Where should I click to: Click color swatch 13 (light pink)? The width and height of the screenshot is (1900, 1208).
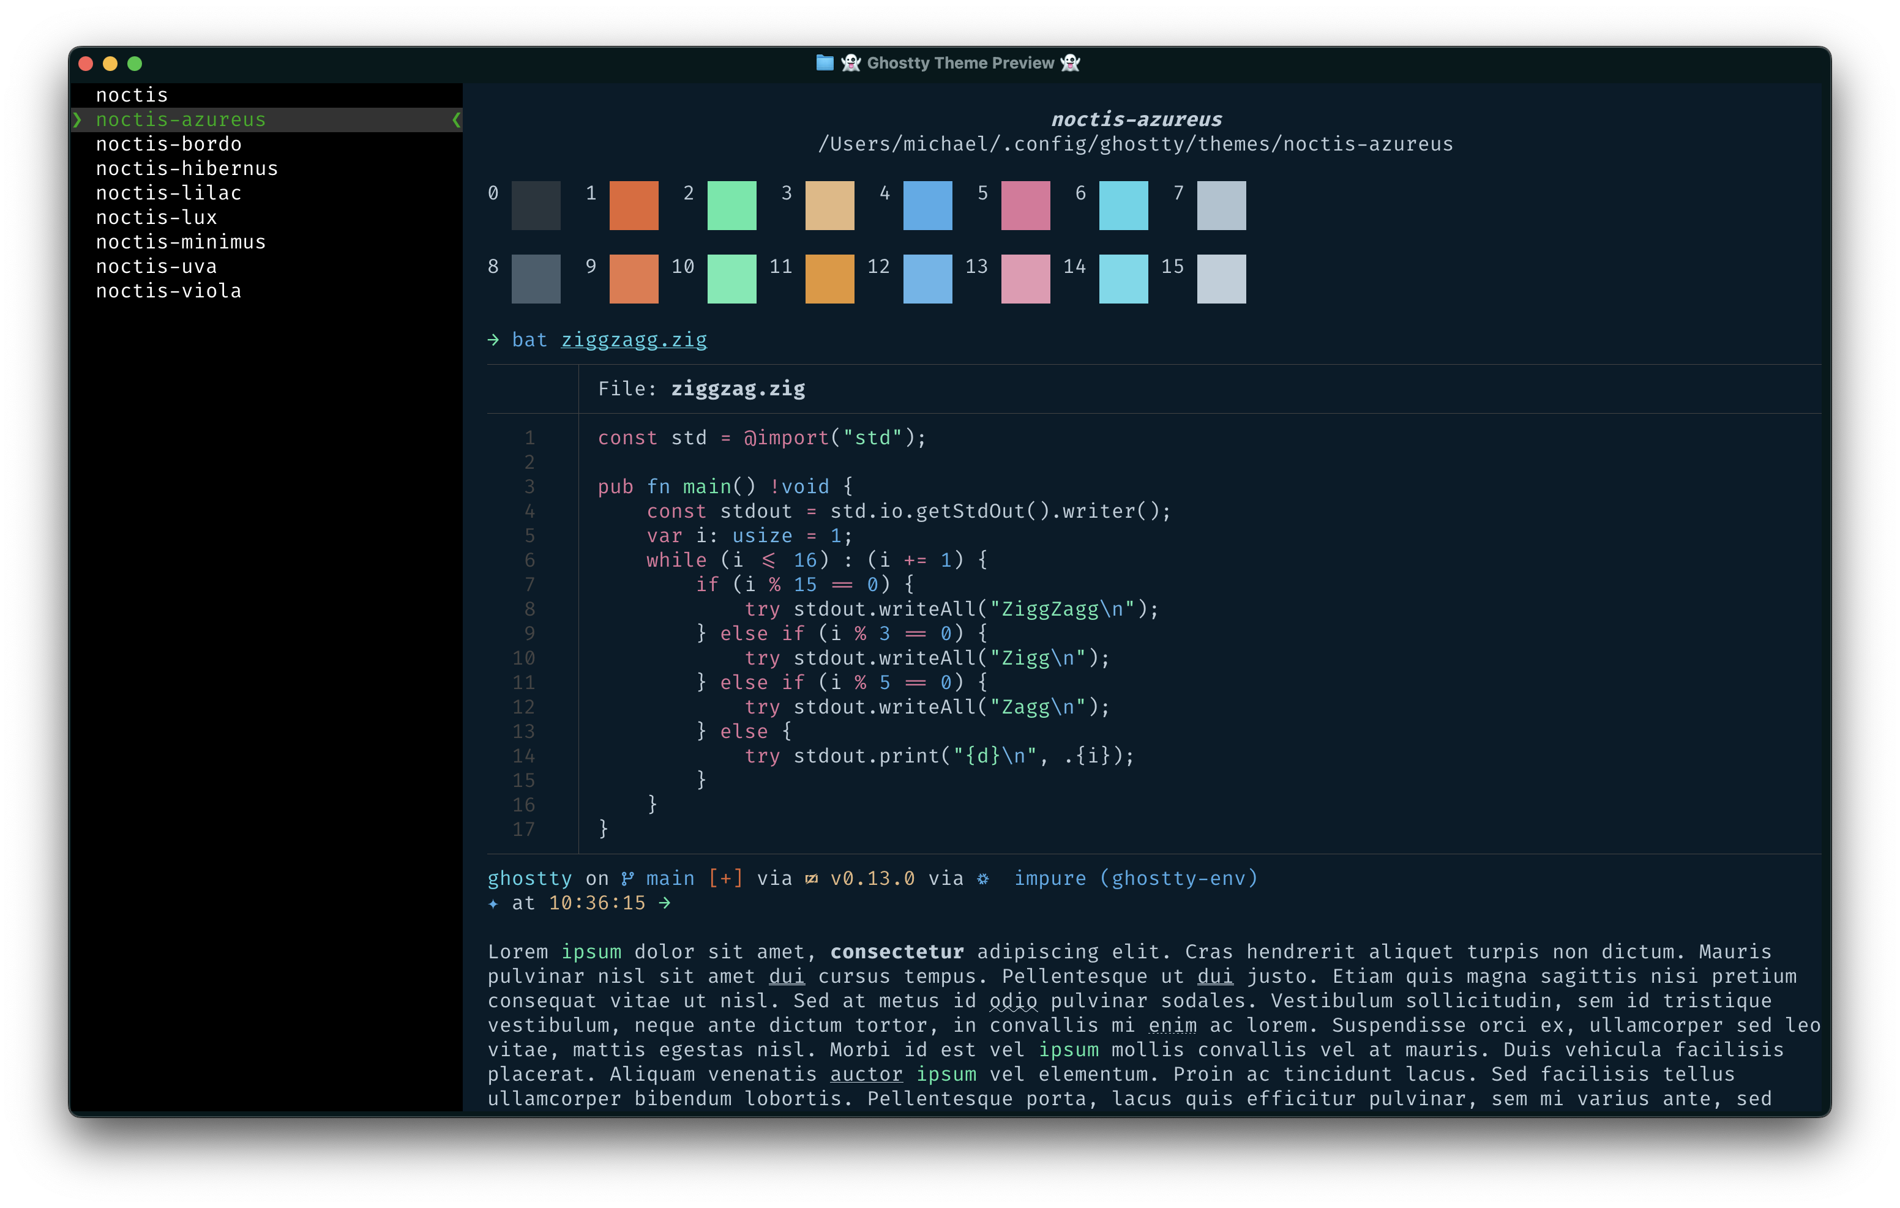(1025, 278)
